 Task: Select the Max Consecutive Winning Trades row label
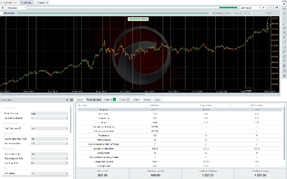[104, 144]
